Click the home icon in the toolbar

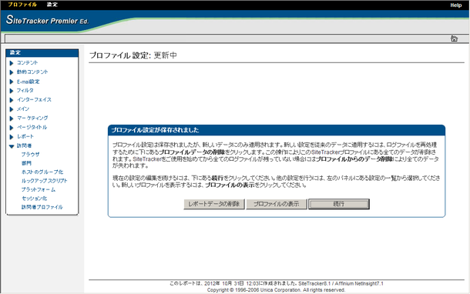click(x=454, y=38)
